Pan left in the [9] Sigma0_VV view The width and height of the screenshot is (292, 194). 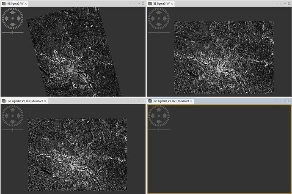coord(7,18)
